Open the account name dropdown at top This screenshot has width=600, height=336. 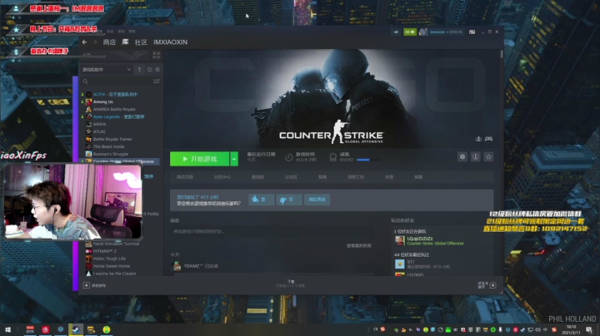click(446, 32)
